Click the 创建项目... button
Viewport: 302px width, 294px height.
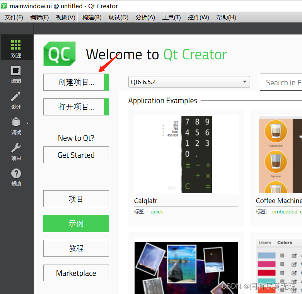(x=76, y=82)
